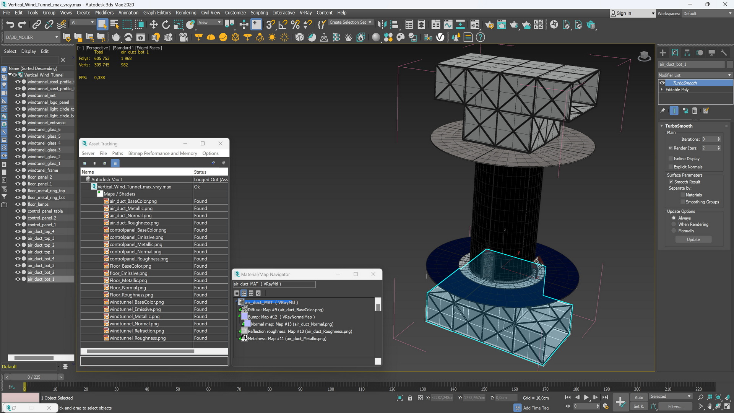The width and height of the screenshot is (734, 413).
Task: Hide air_duct_top_1 with its eye icon
Action: pyautogui.click(x=18, y=252)
